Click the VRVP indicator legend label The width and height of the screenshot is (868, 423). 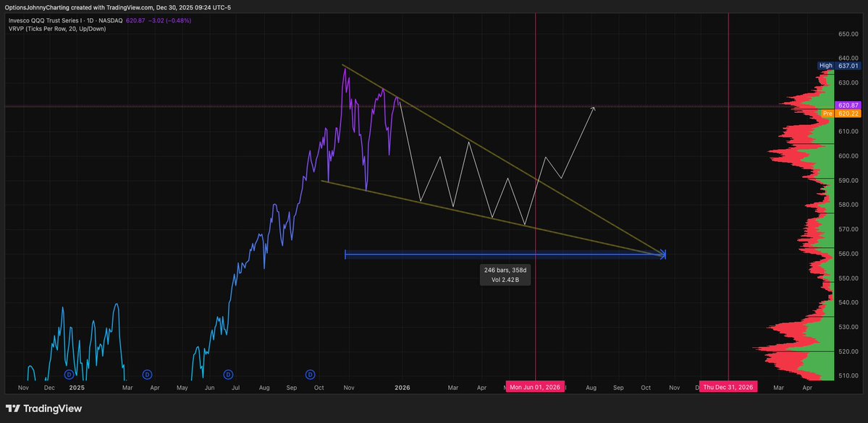(x=56, y=28)
